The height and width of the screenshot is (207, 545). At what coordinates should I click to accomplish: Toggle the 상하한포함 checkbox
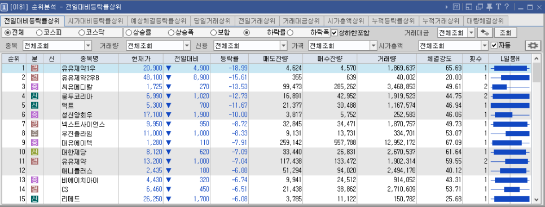pyautogui.click(x=335, y=33)
